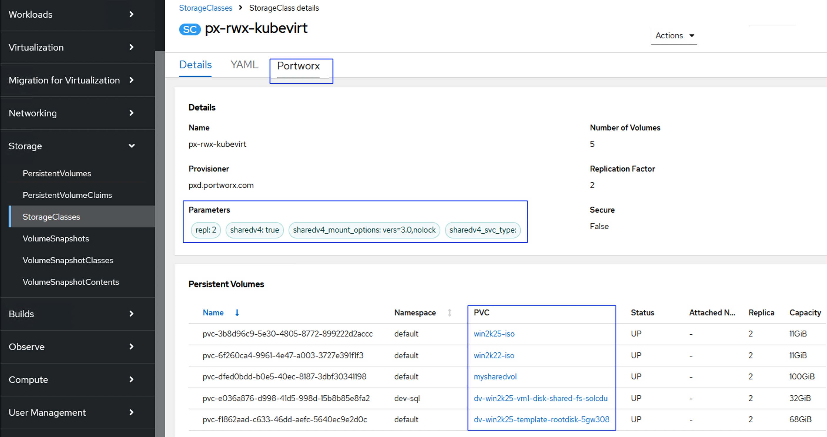Click the repl: 2 parameter chip
This screenshot has height=437, width=827.
206,230
